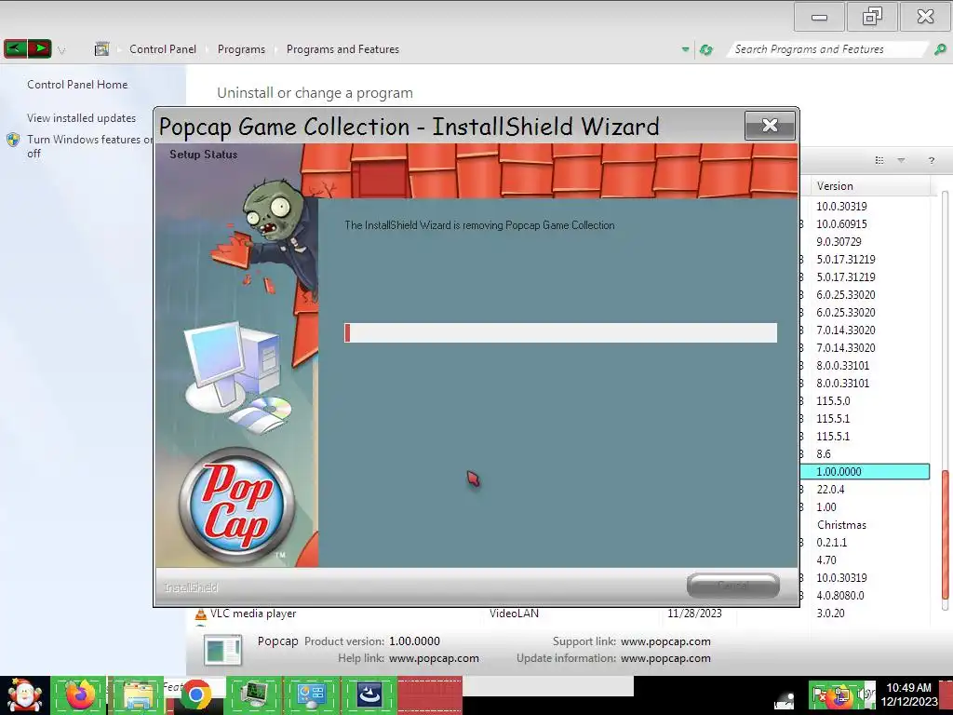The width and height of the screenshot is (953, 715).
Task: Click version cell 3.0.20
Action: [x=830, y=613]
